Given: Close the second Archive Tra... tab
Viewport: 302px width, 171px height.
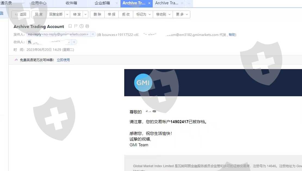Looking at the screenshot, I should tap(182, 3).
